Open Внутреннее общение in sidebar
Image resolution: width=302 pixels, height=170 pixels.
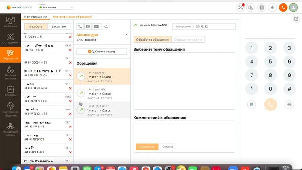coord(10,110)
